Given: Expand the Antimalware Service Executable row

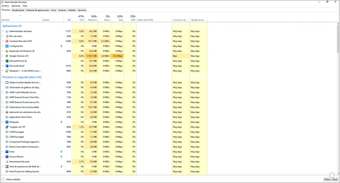Looking at the screenshot, I should [x=3, y=107].
